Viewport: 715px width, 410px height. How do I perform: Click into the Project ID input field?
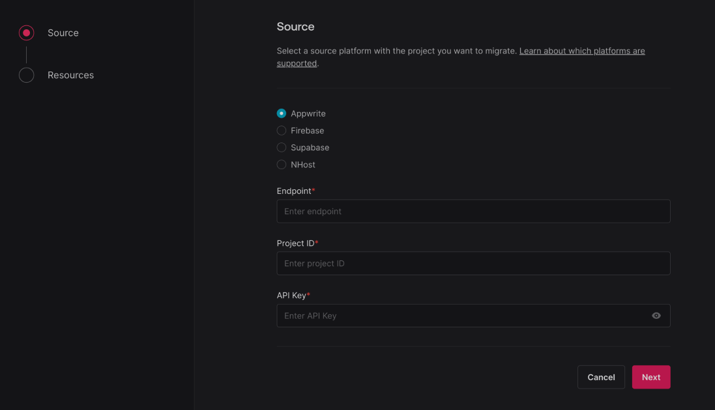473,263
